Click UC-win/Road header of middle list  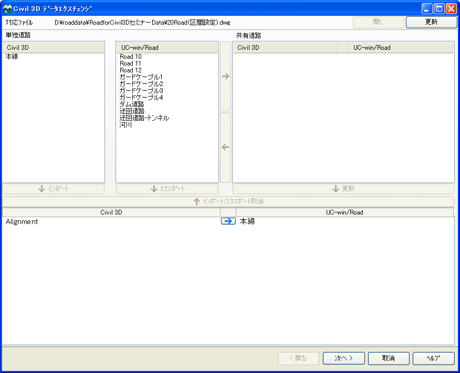167,47
